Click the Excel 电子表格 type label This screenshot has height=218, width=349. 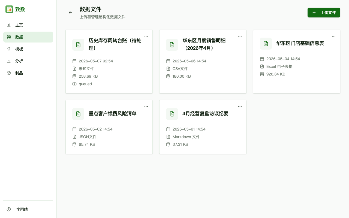click(x=279, y=66)
